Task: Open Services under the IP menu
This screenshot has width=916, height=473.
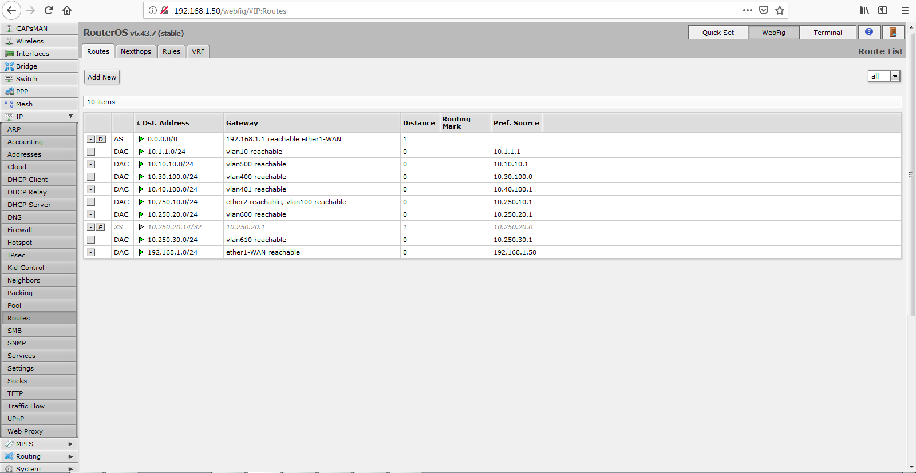Action: click(39, 356)
